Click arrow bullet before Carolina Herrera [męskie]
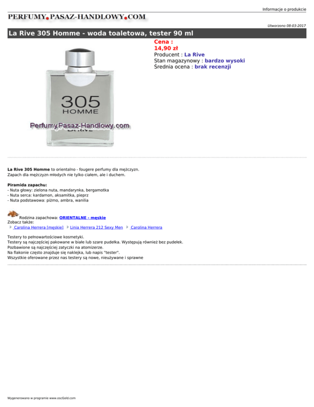The width and height of the screenshot is (314, 407). pos(10,227)
